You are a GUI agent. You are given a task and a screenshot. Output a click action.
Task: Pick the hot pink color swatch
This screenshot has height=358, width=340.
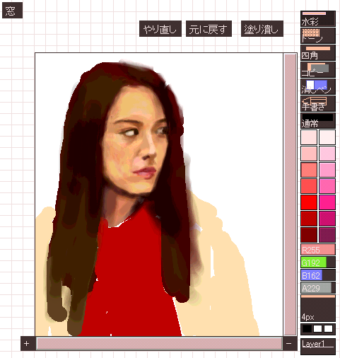tap(327, 202)
